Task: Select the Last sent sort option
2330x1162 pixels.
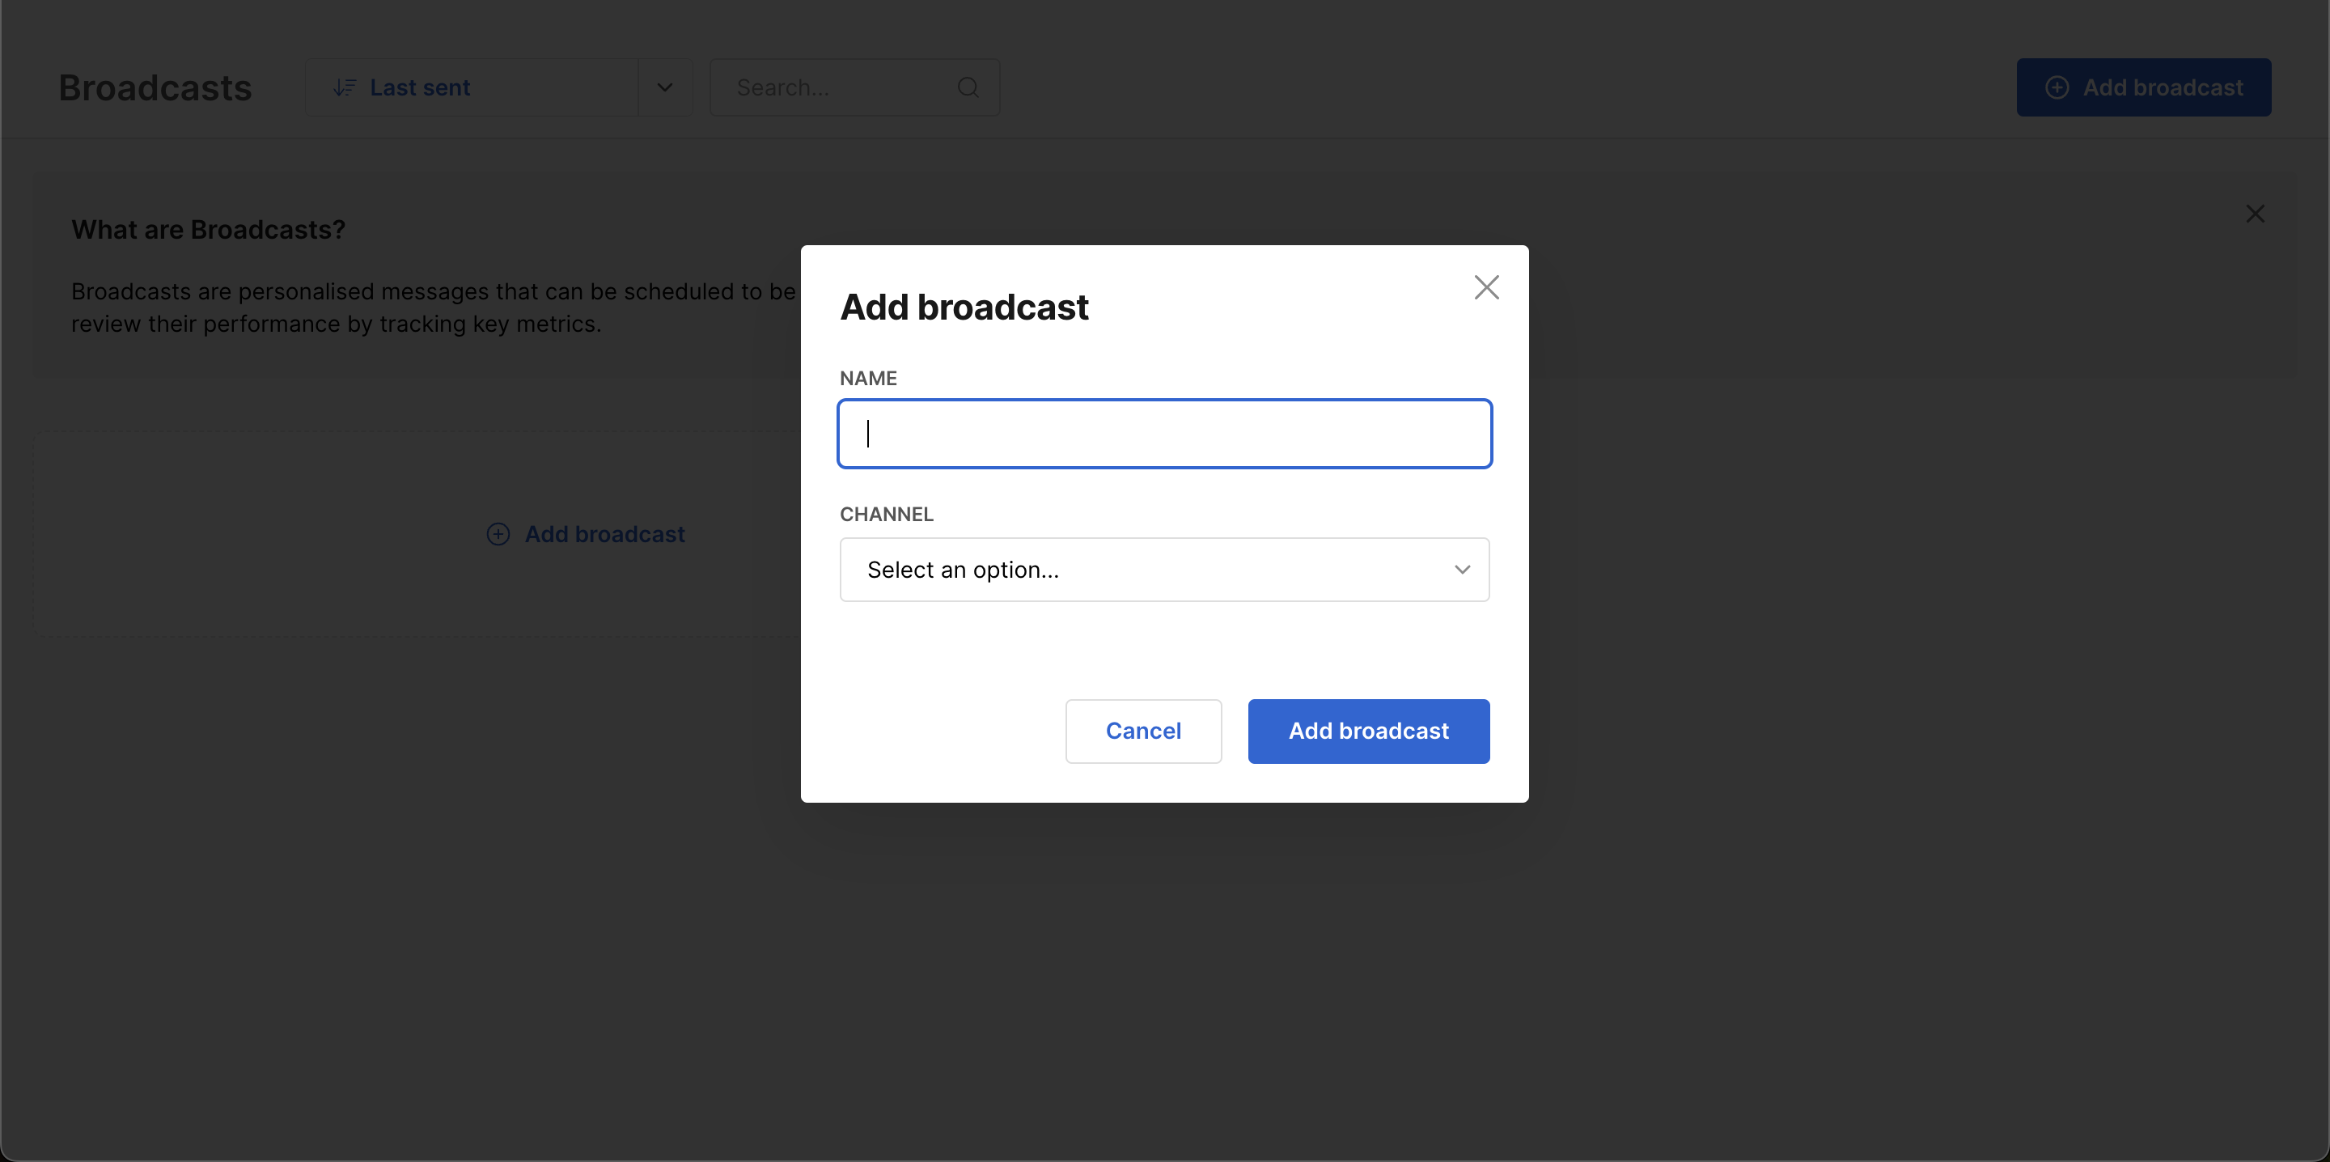Action: (x=420, y=87)
